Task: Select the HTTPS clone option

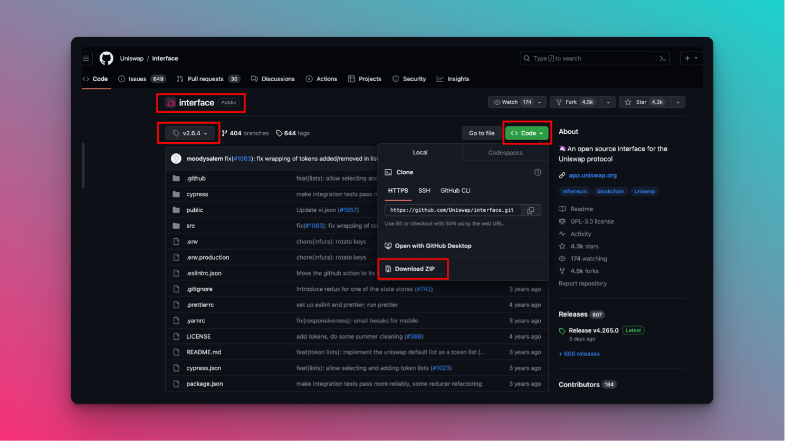Action: point(398,191)
